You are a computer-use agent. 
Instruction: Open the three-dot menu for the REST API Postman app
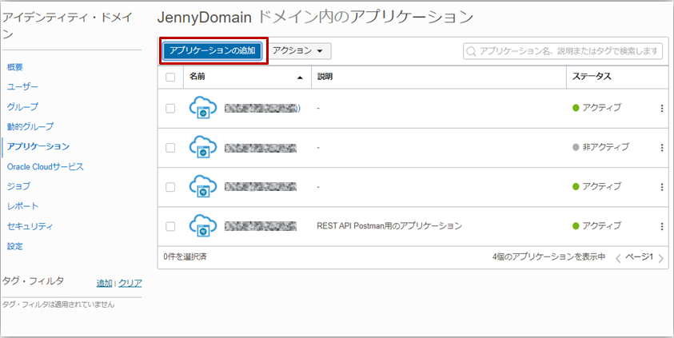[661, 226]
